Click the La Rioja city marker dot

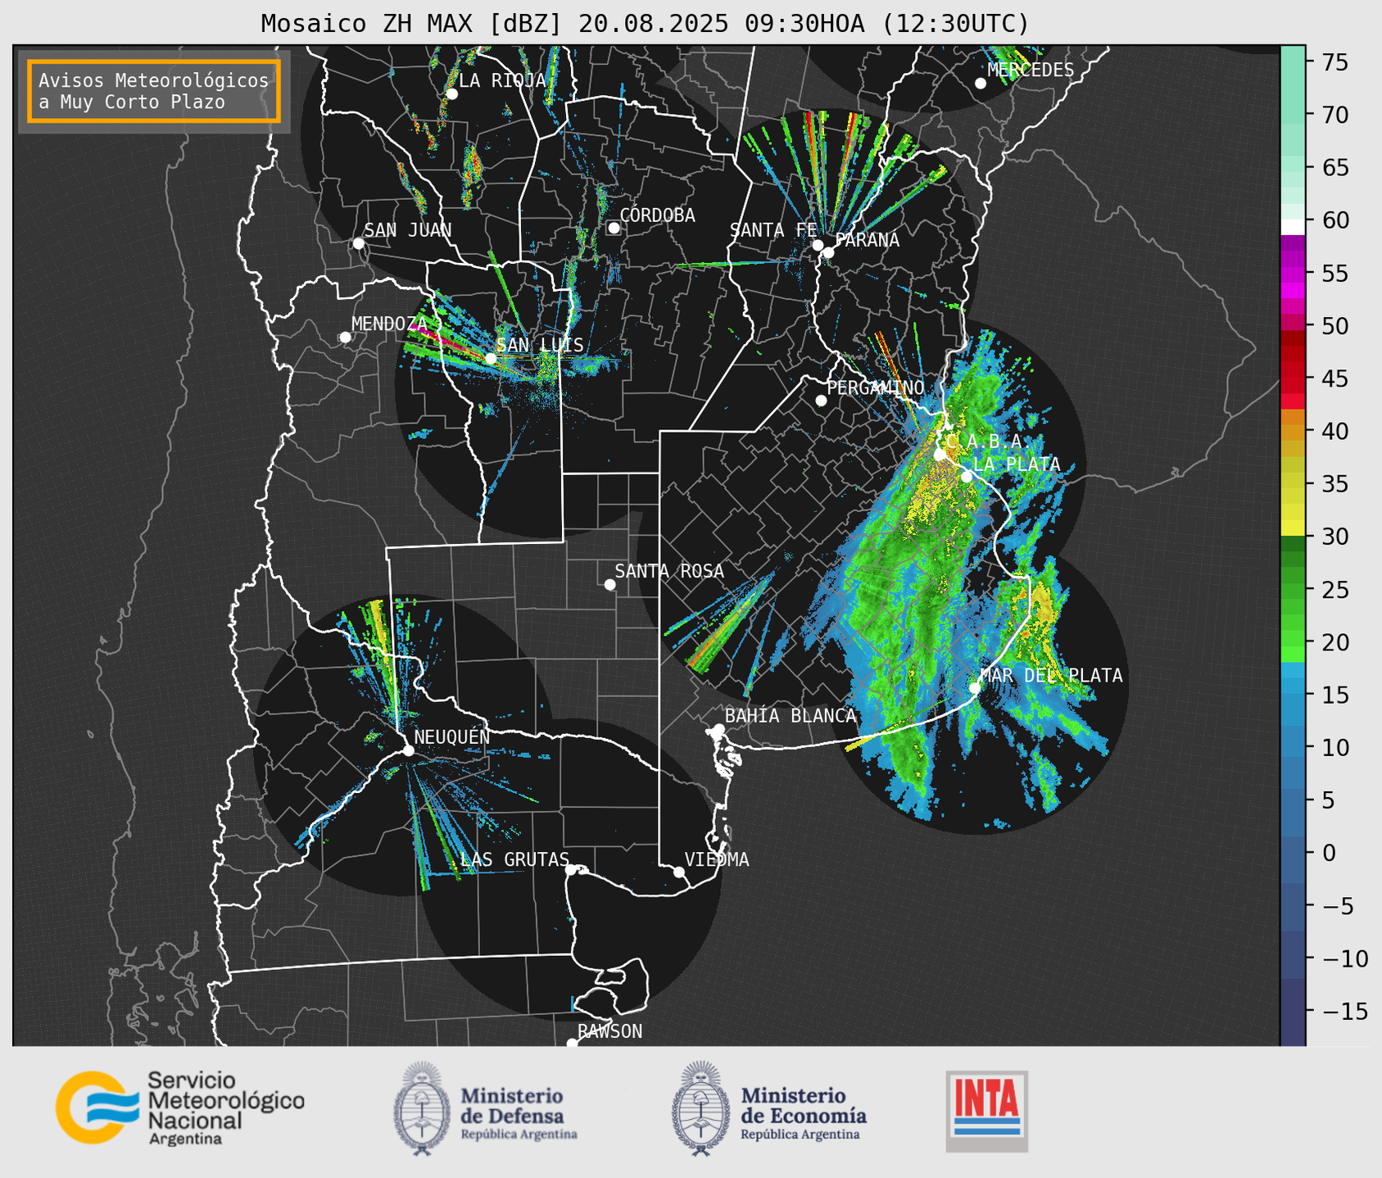451,94
